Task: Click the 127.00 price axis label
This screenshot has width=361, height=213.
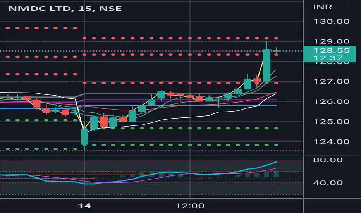Action: tap(331, 81)
